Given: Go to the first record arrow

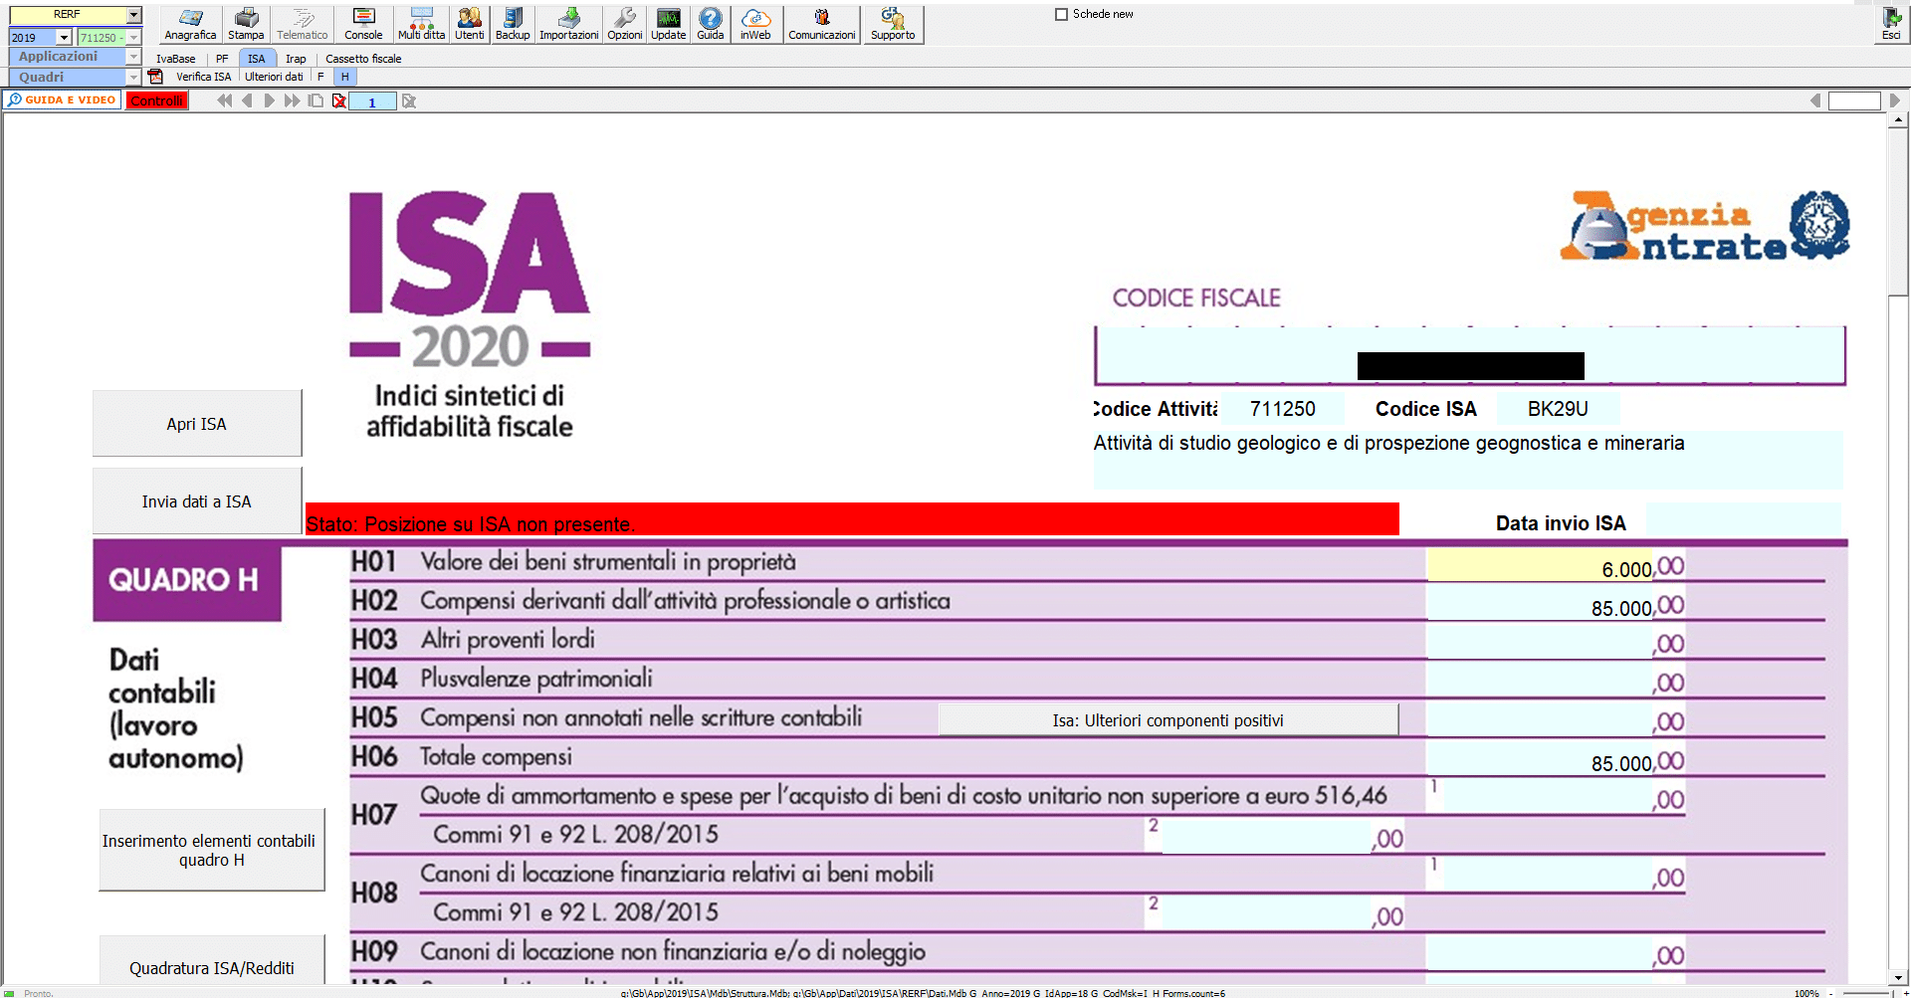Looking at the screenshot, I should coord(225,100).
